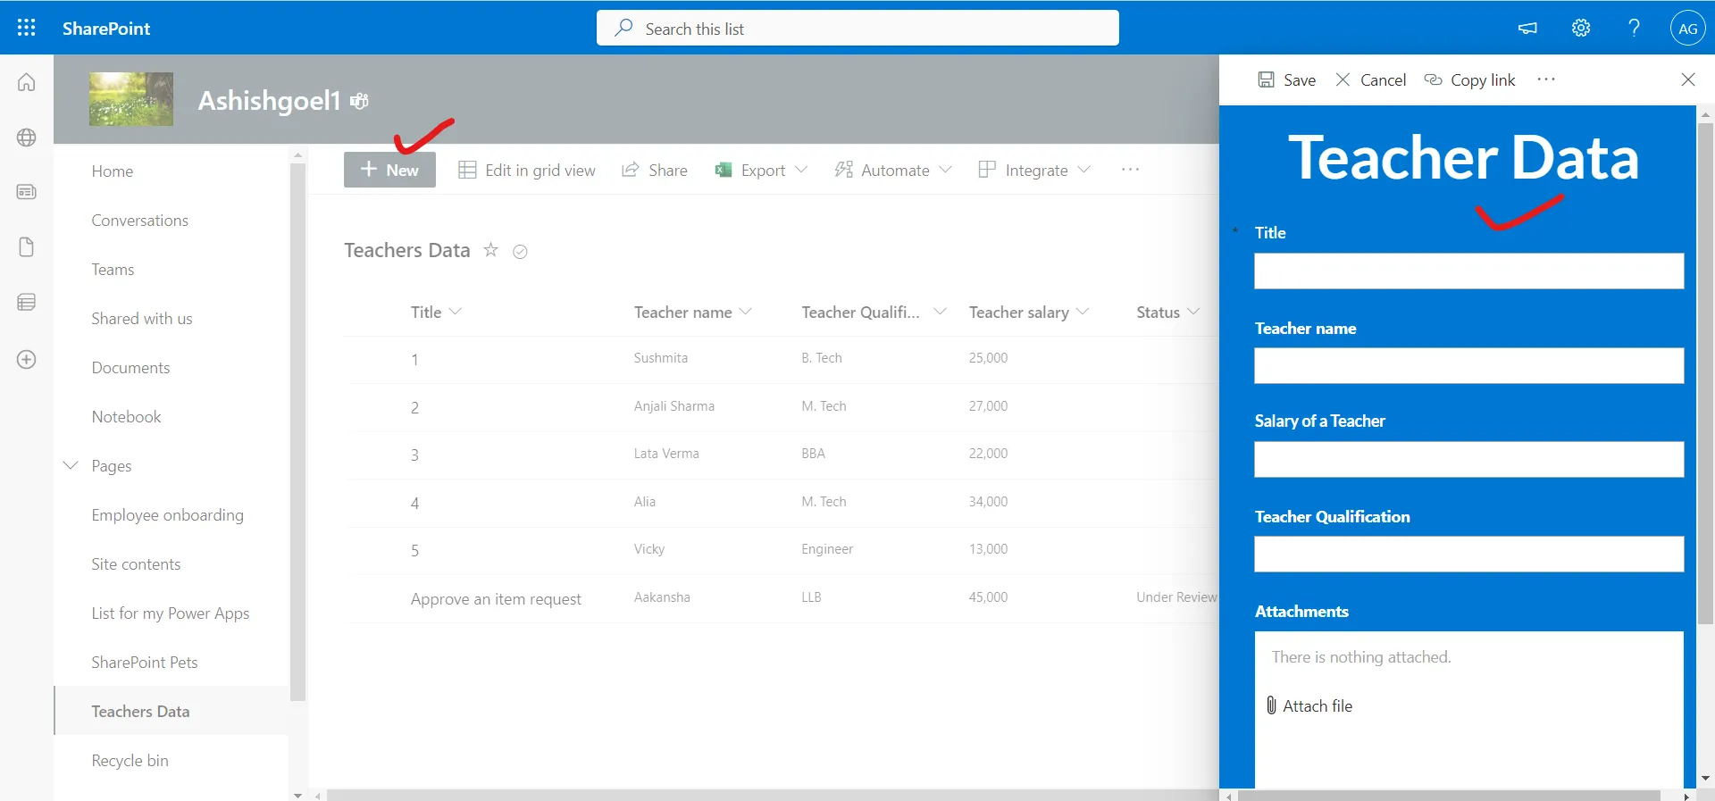This screenshot has width=1715, height=801.
Task: Click the Sushmita cell
Action: point(661,357)
